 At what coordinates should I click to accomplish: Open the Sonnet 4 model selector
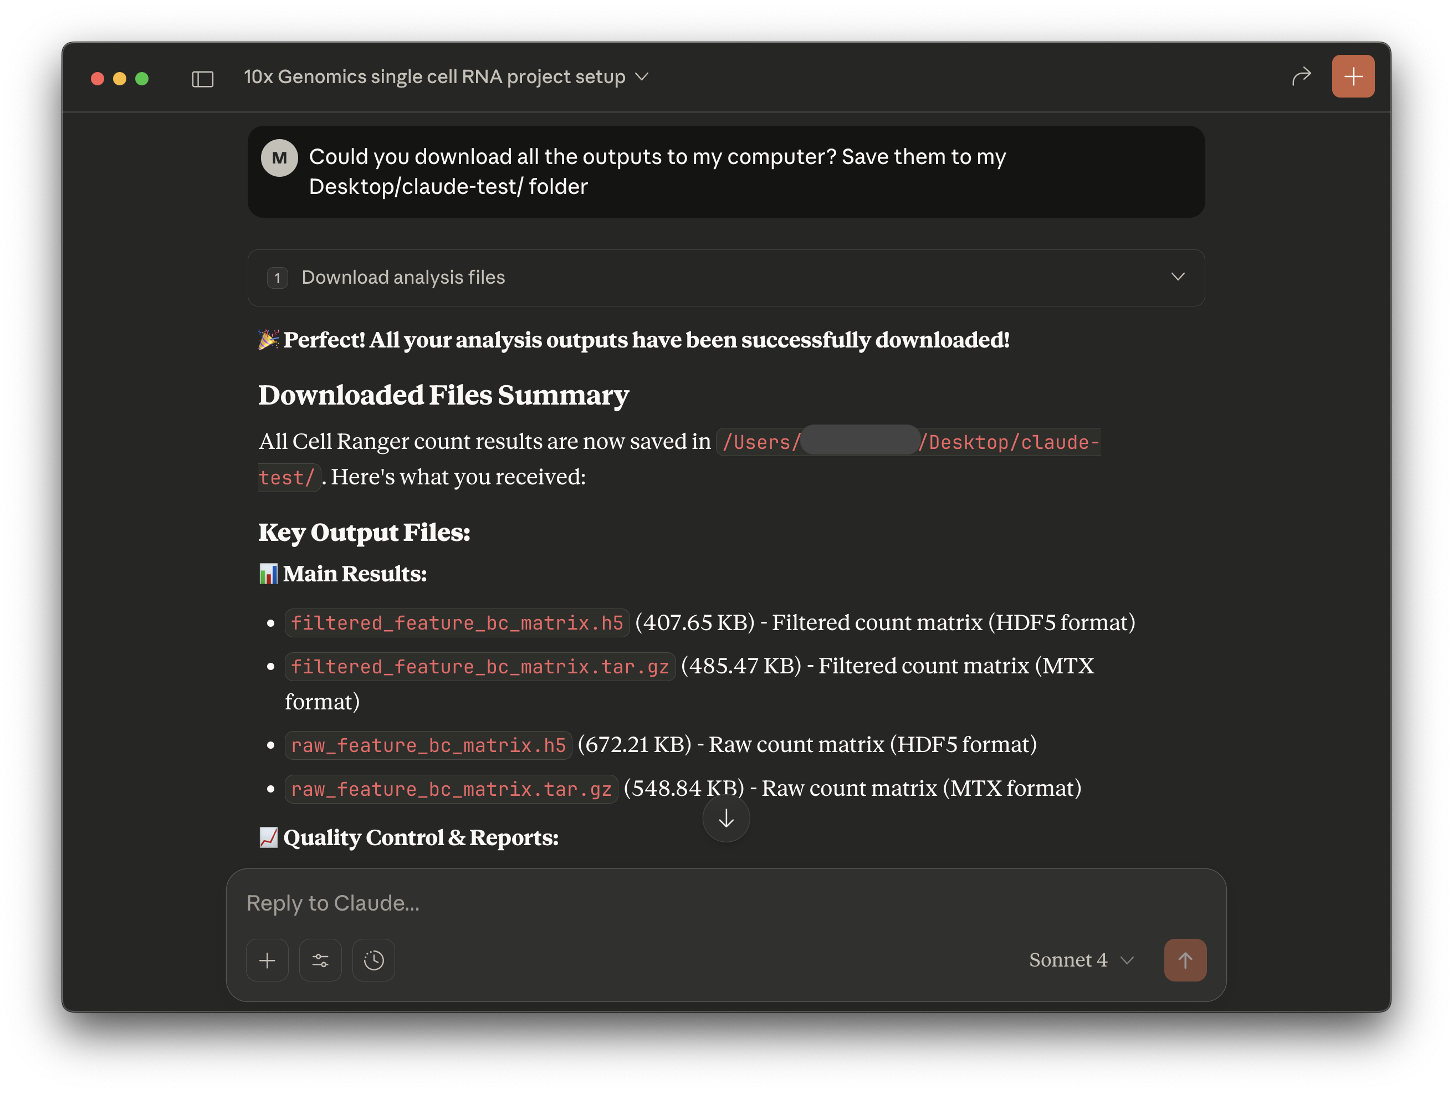pos(1081,960)
